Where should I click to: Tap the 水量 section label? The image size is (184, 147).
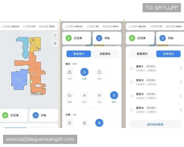(68, 115)
